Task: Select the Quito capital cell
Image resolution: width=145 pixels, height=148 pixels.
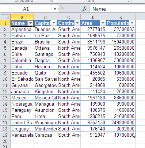Action: (45, 73)
